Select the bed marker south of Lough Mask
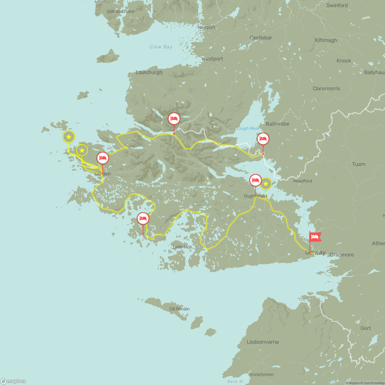 click(263, 139)
